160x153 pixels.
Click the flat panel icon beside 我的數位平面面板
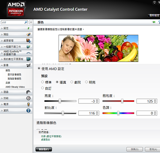tap(29, 59)
